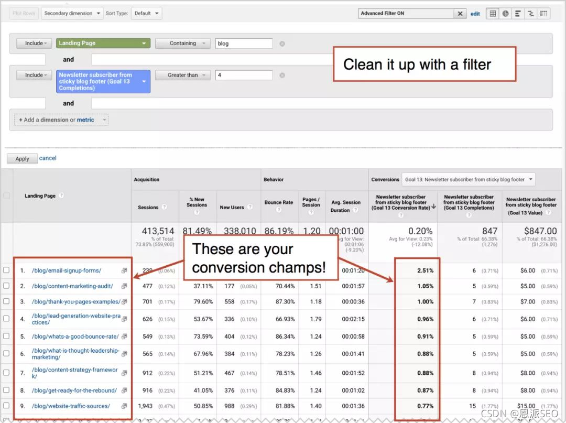Click the cancel link

point(48,158)
